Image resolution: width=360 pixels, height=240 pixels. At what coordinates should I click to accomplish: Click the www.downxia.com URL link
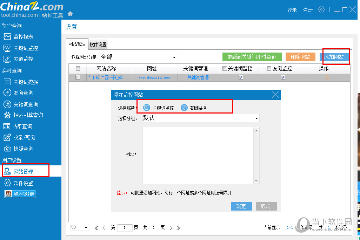coord(154,78)
